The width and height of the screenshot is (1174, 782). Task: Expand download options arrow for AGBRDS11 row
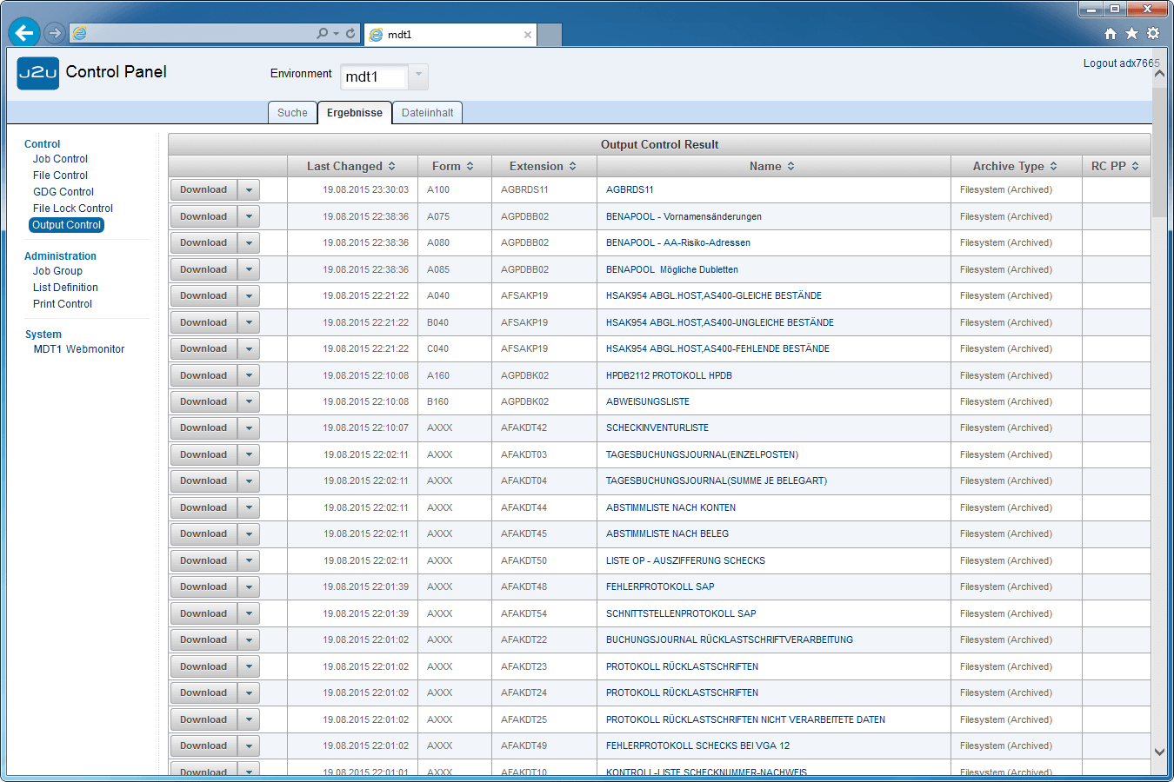pyautogui.click(x=249, y=190)
